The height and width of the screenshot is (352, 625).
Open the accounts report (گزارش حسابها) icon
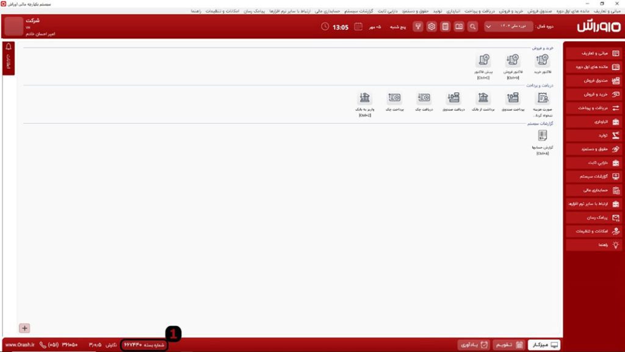pyautogui.click(x=542, y=137)
